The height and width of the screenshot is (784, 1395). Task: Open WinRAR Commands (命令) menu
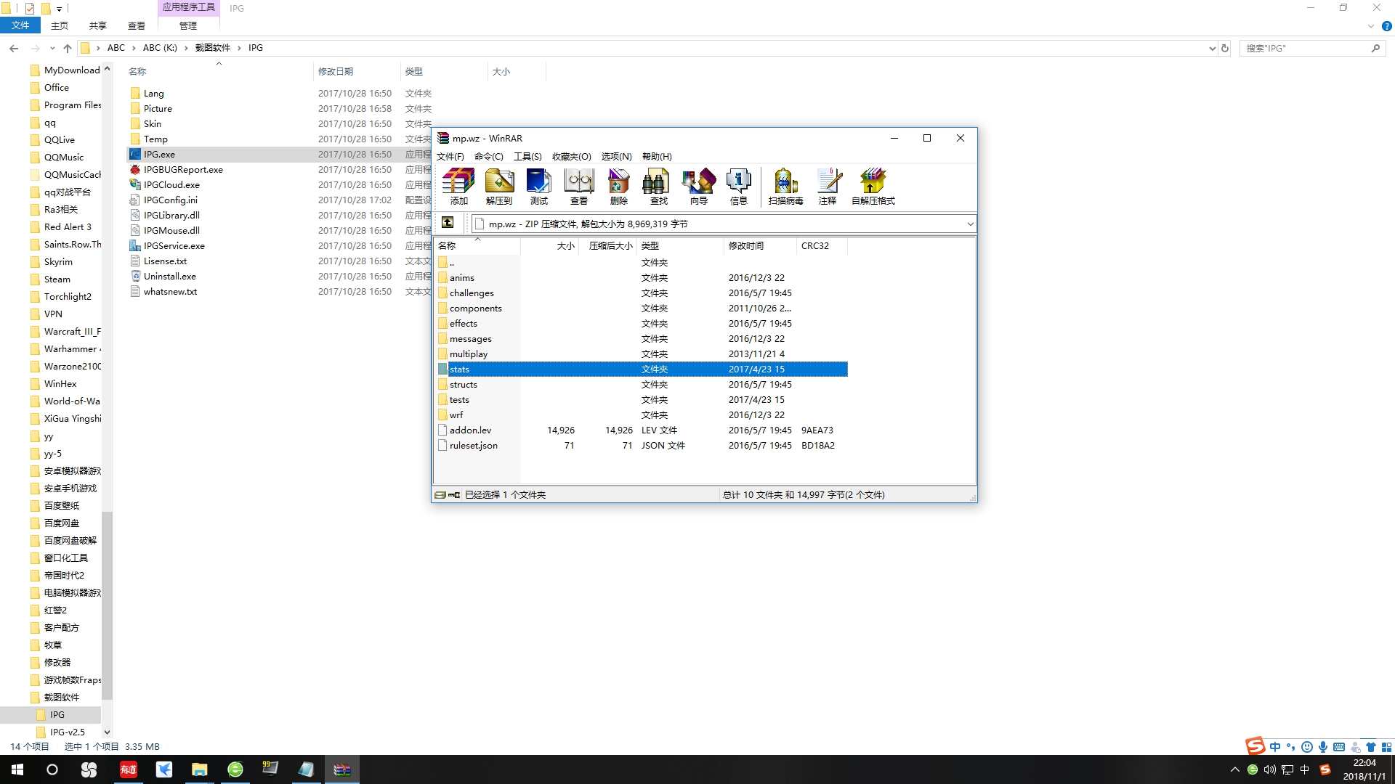point(488,157)
